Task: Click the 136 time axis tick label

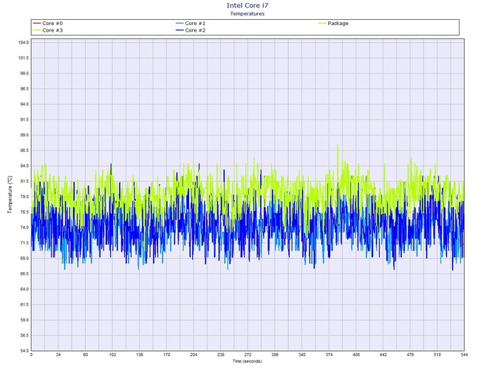Action: 140,355
